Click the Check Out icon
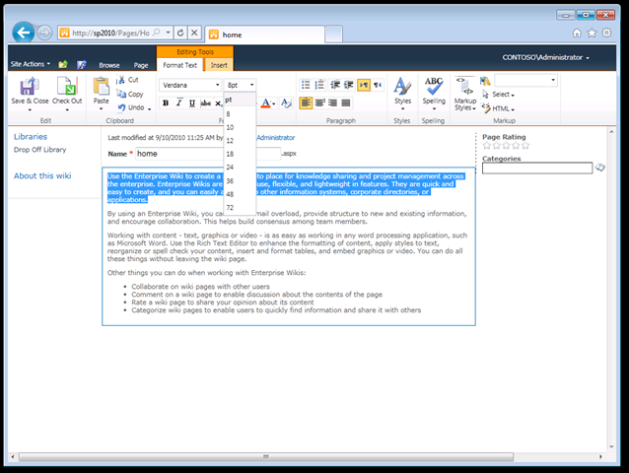629x473 pixels. point(67,87)
